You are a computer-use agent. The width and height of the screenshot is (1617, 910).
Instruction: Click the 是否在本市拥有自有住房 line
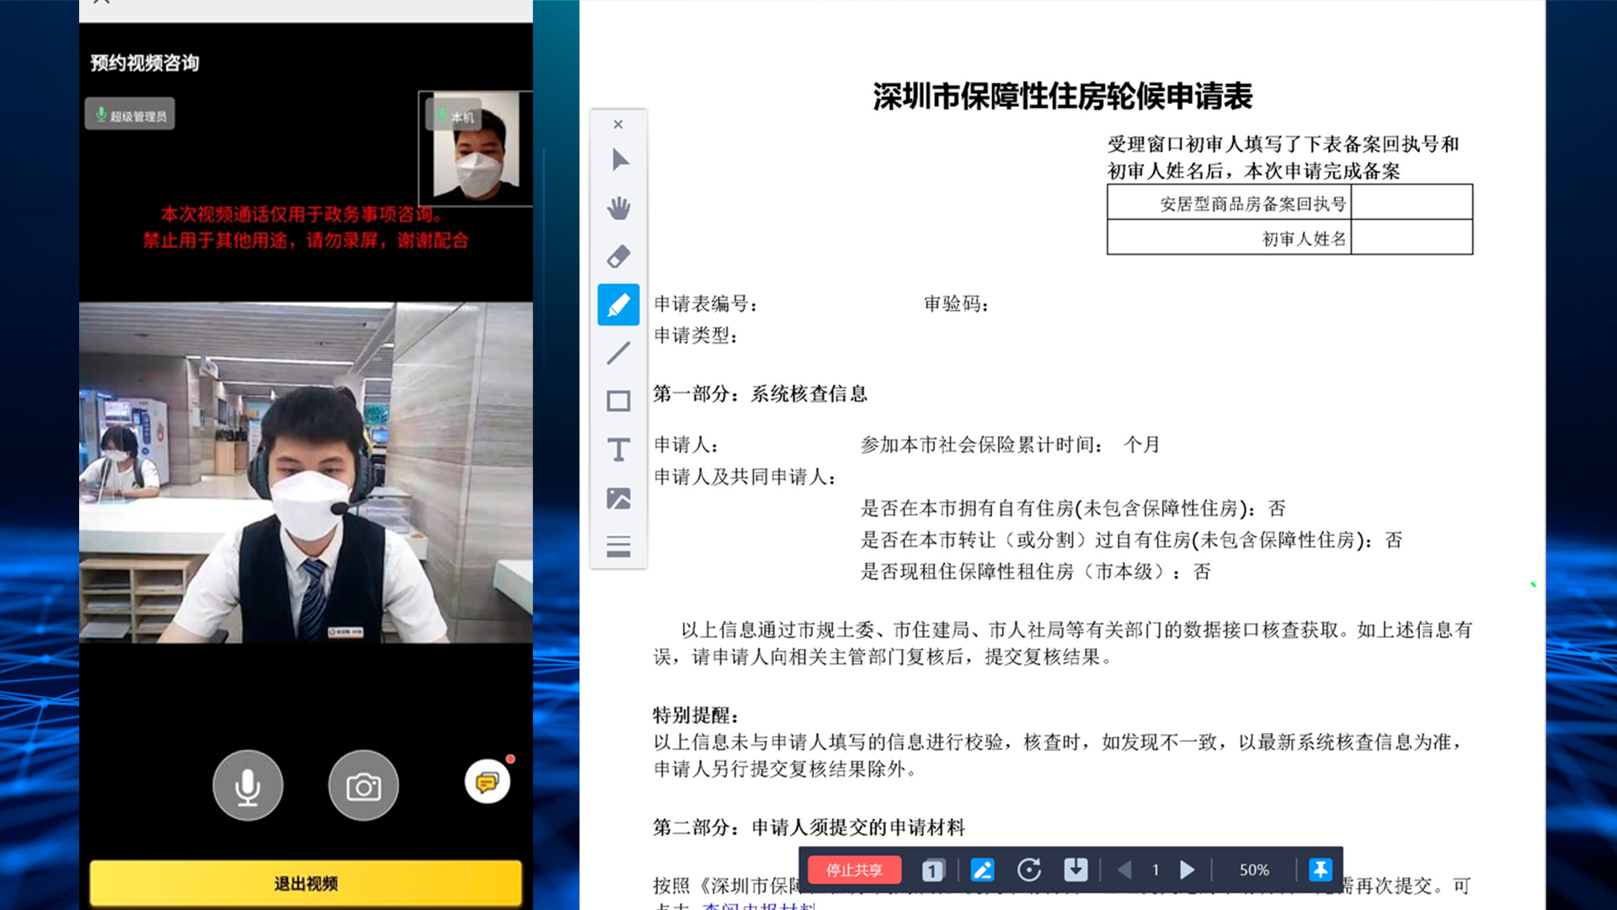click(x=1073, y=508)
